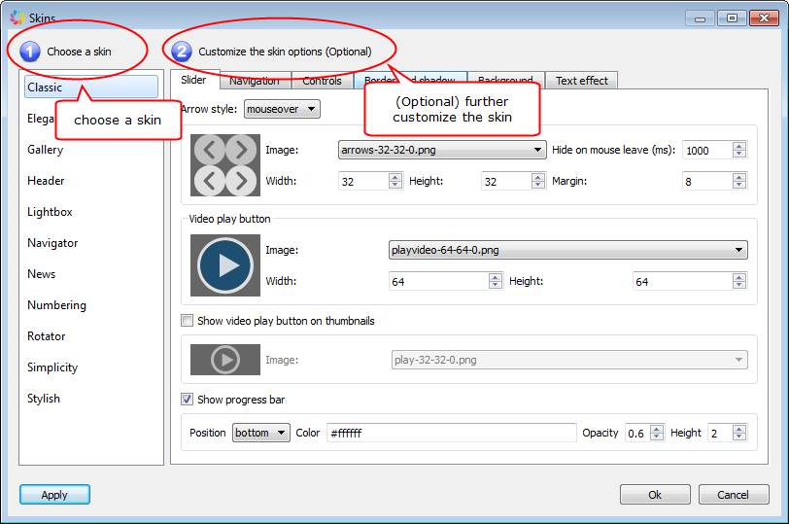Click the progress bar Opacity field
The image size is (789, 524).
click(637, 433)
